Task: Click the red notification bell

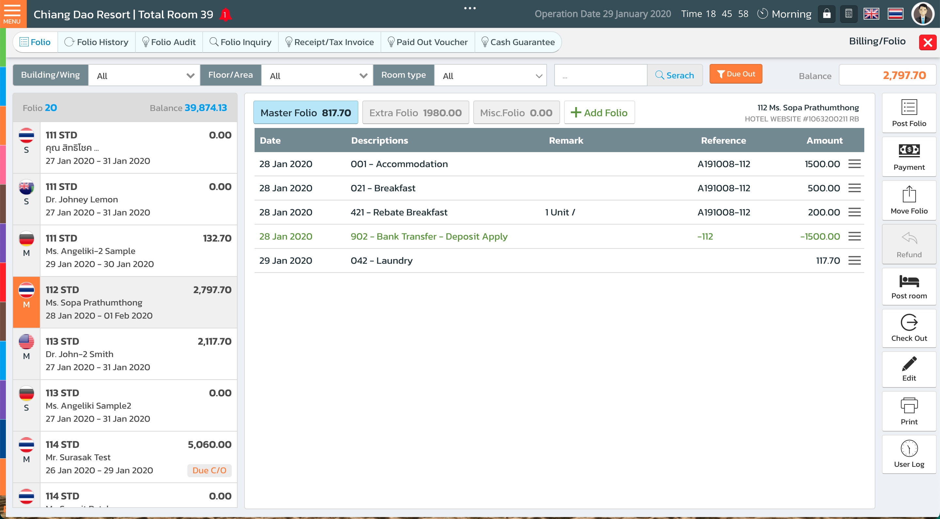Action: (x=226, y=15)
